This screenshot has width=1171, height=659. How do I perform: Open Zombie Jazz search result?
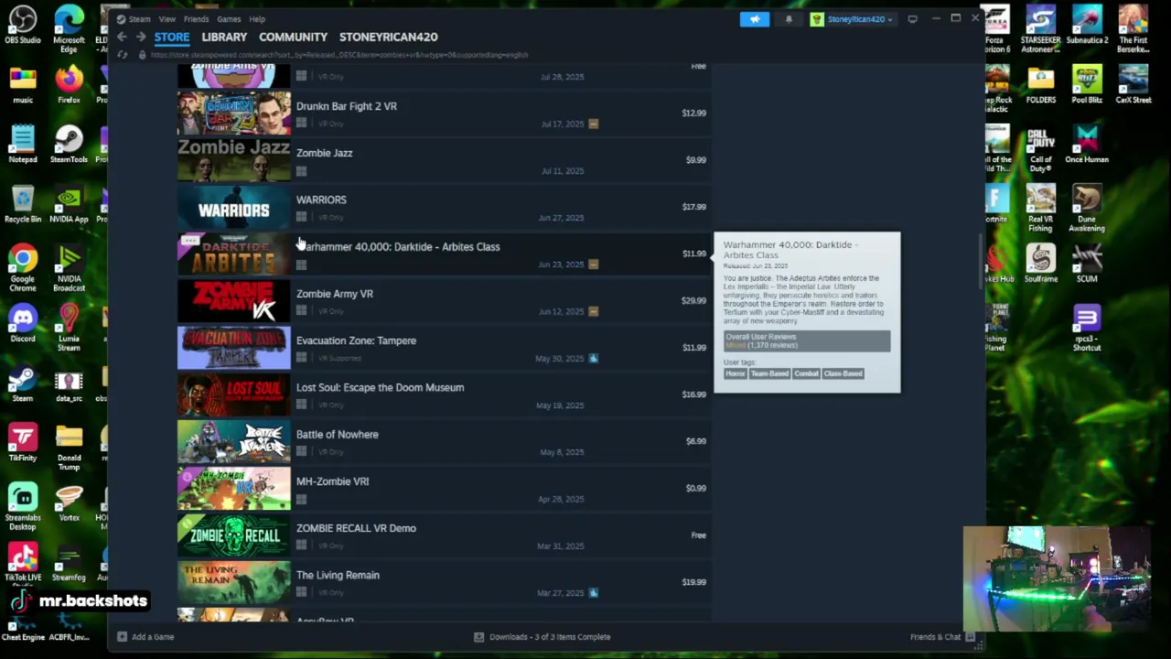[x=443, y=160]
